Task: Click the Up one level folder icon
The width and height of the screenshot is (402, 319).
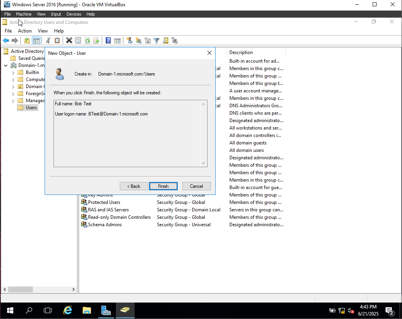Action: click(27, 41)
